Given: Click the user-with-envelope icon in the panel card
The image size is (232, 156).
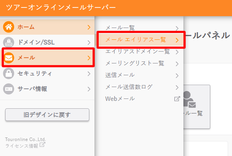Looking at the screenshot, I should 190,99.
